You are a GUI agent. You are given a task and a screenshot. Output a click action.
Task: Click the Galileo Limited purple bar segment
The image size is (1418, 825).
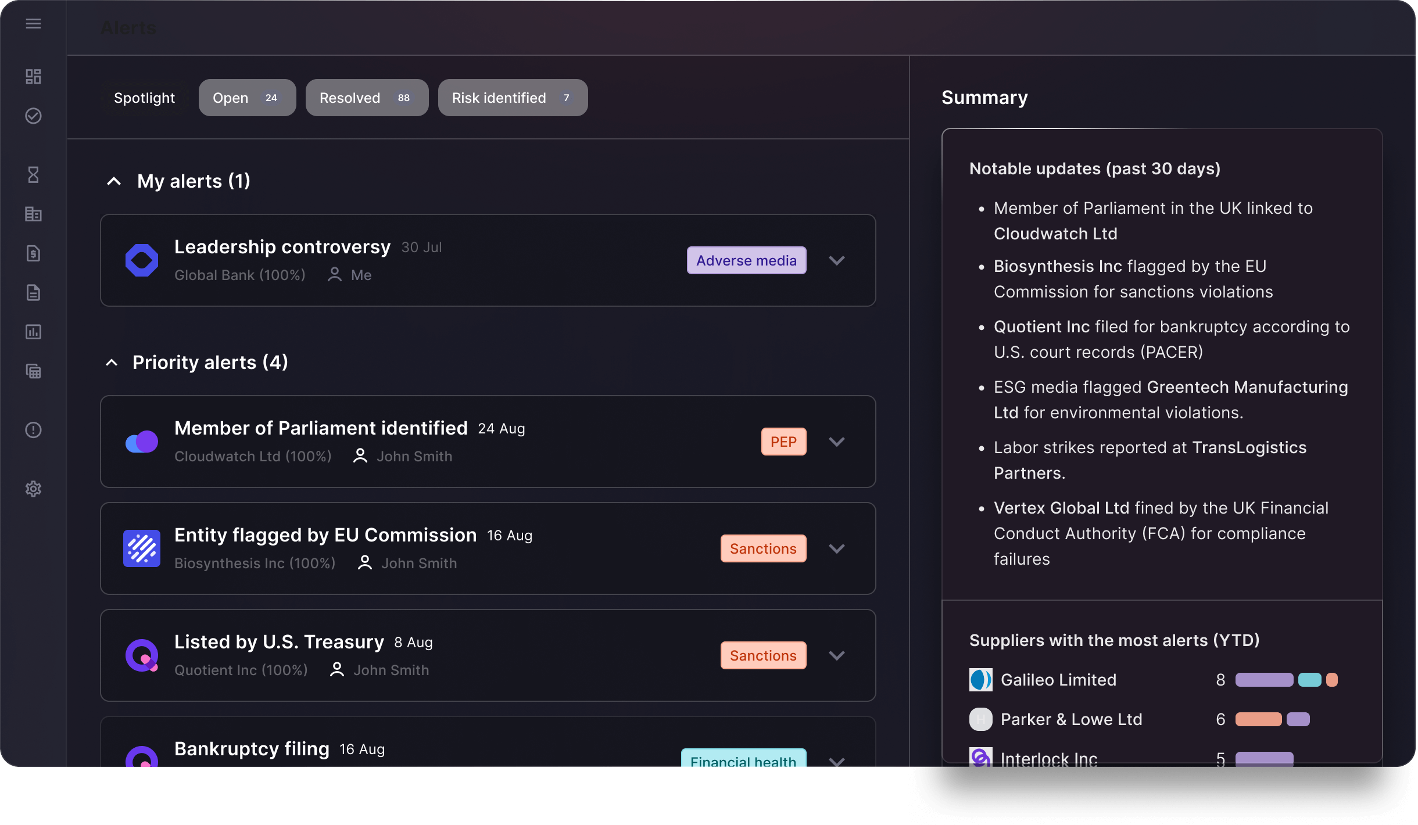click(1264, 680)
